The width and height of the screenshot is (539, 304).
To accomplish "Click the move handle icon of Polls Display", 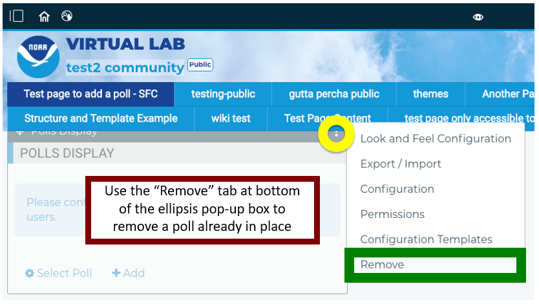I will coord(19,133).
